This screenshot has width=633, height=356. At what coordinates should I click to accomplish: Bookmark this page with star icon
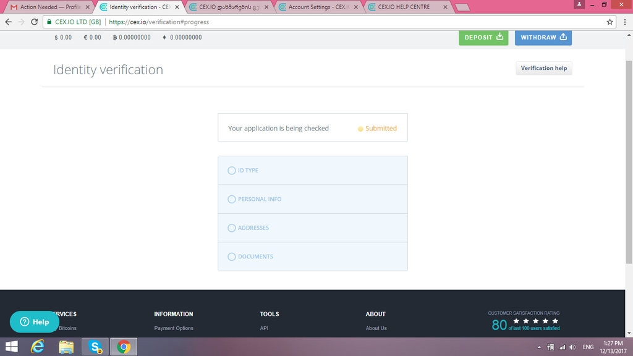click(x=610, y=22)
